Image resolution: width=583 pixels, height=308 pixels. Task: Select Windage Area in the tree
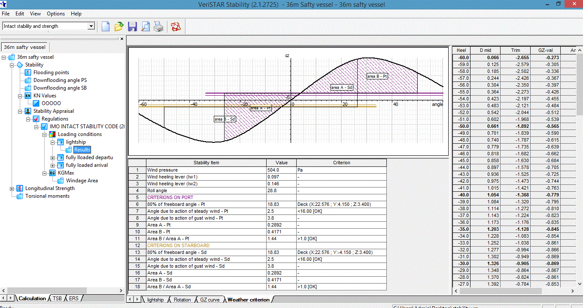tap(81, 181)
